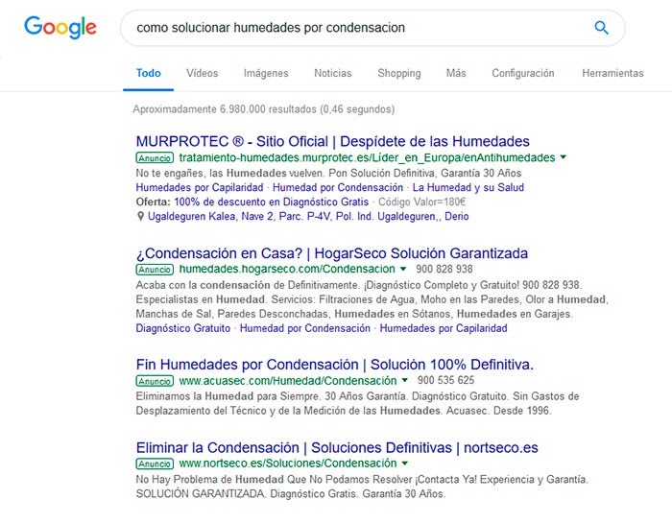This screenshot has width=672, height=523.
Task: Click the humedades.hogarseco.com/Condensacion URL
Action: (x=287, y=269)
